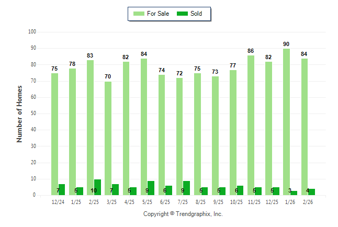Click the For Sale legend color swatch
Viewport: 338px width, 227px height.
[139, 14]
